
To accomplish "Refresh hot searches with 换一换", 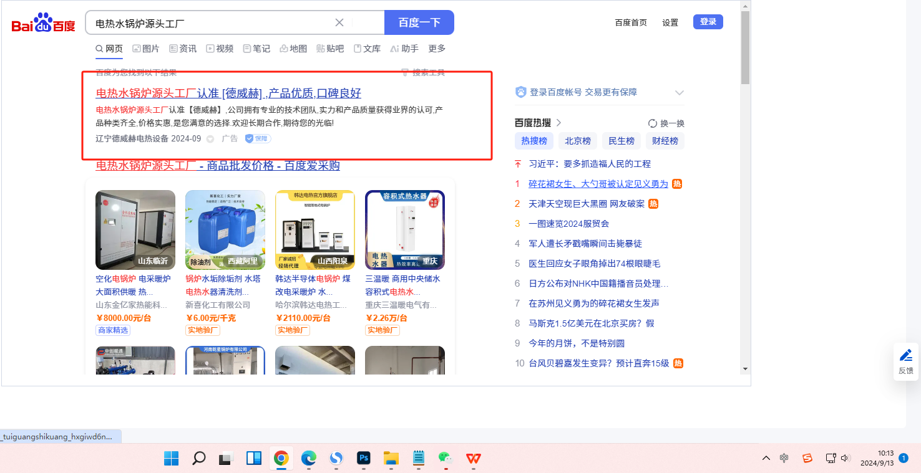I will [666, 123].
